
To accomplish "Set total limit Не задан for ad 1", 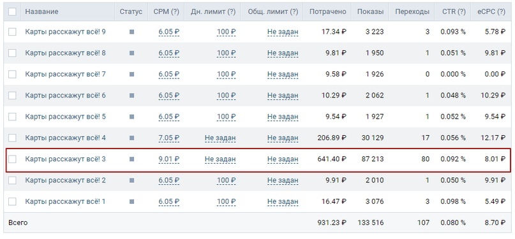I will click(x=283, y=201).
